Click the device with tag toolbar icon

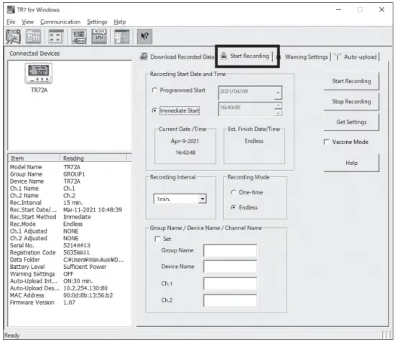(79, 37)
